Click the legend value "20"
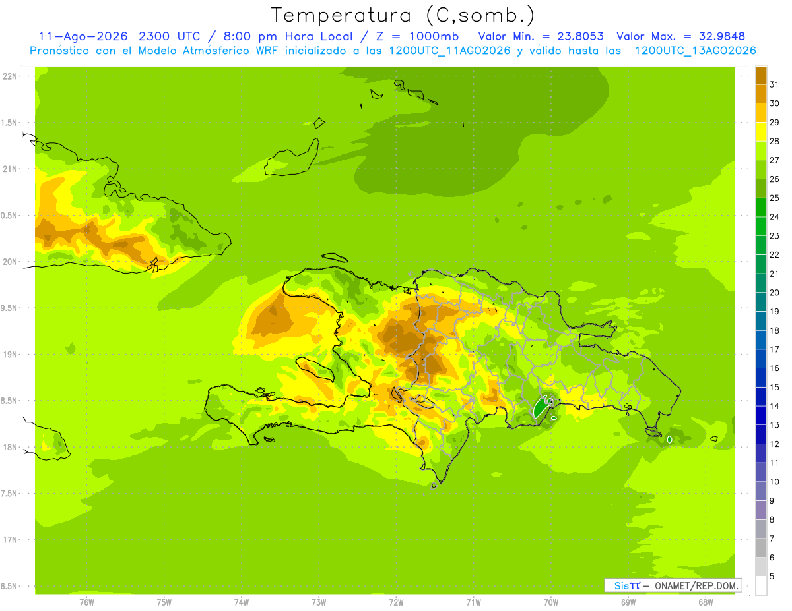This screenshot has width=792, height=611. [x=774, y=293]
